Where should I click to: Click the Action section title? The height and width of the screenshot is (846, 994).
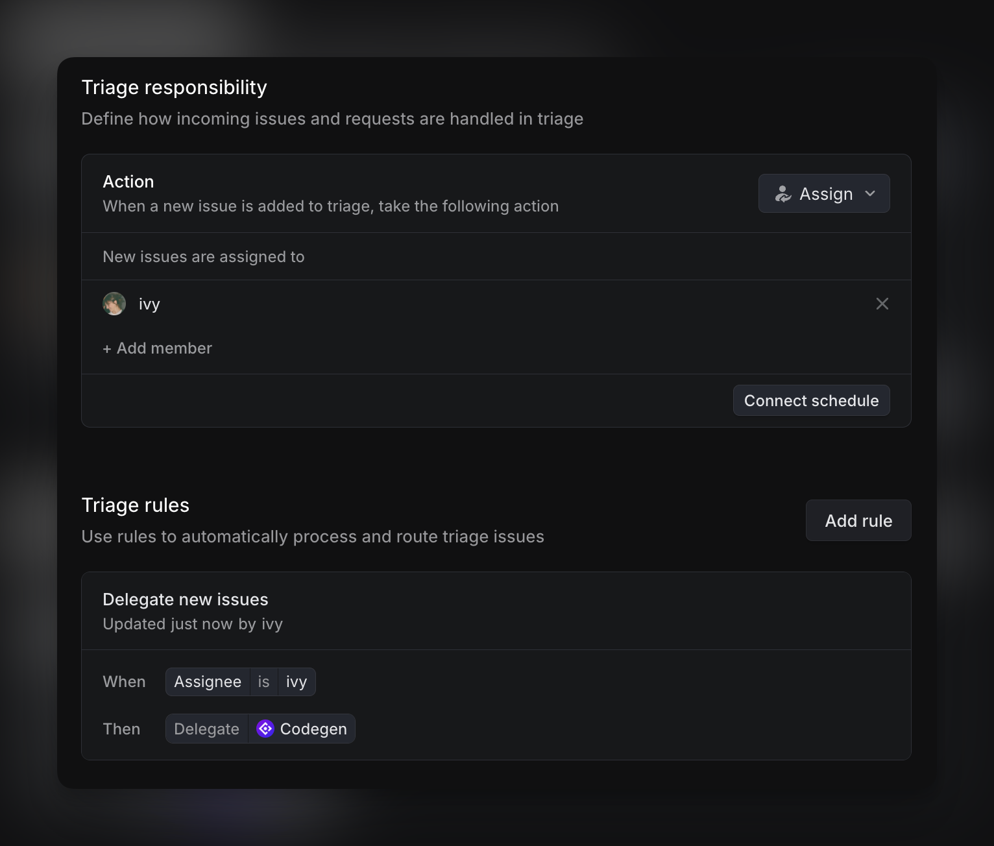pos(128,182)
